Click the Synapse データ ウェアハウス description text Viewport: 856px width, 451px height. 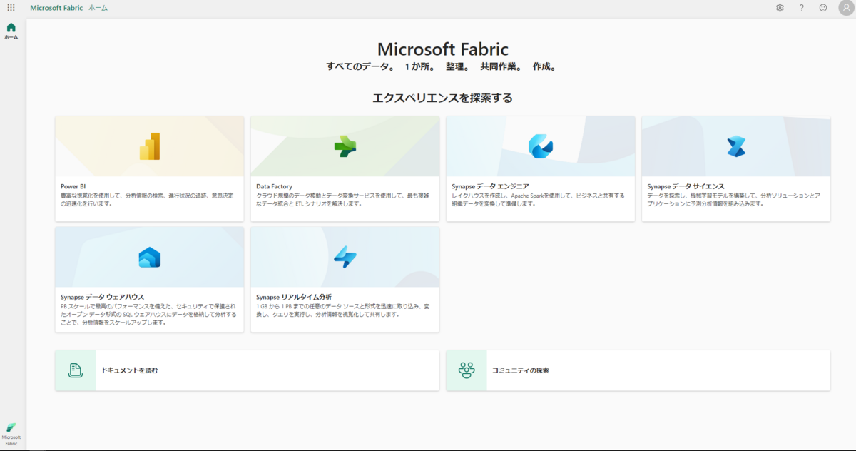(x=148, y=314)
